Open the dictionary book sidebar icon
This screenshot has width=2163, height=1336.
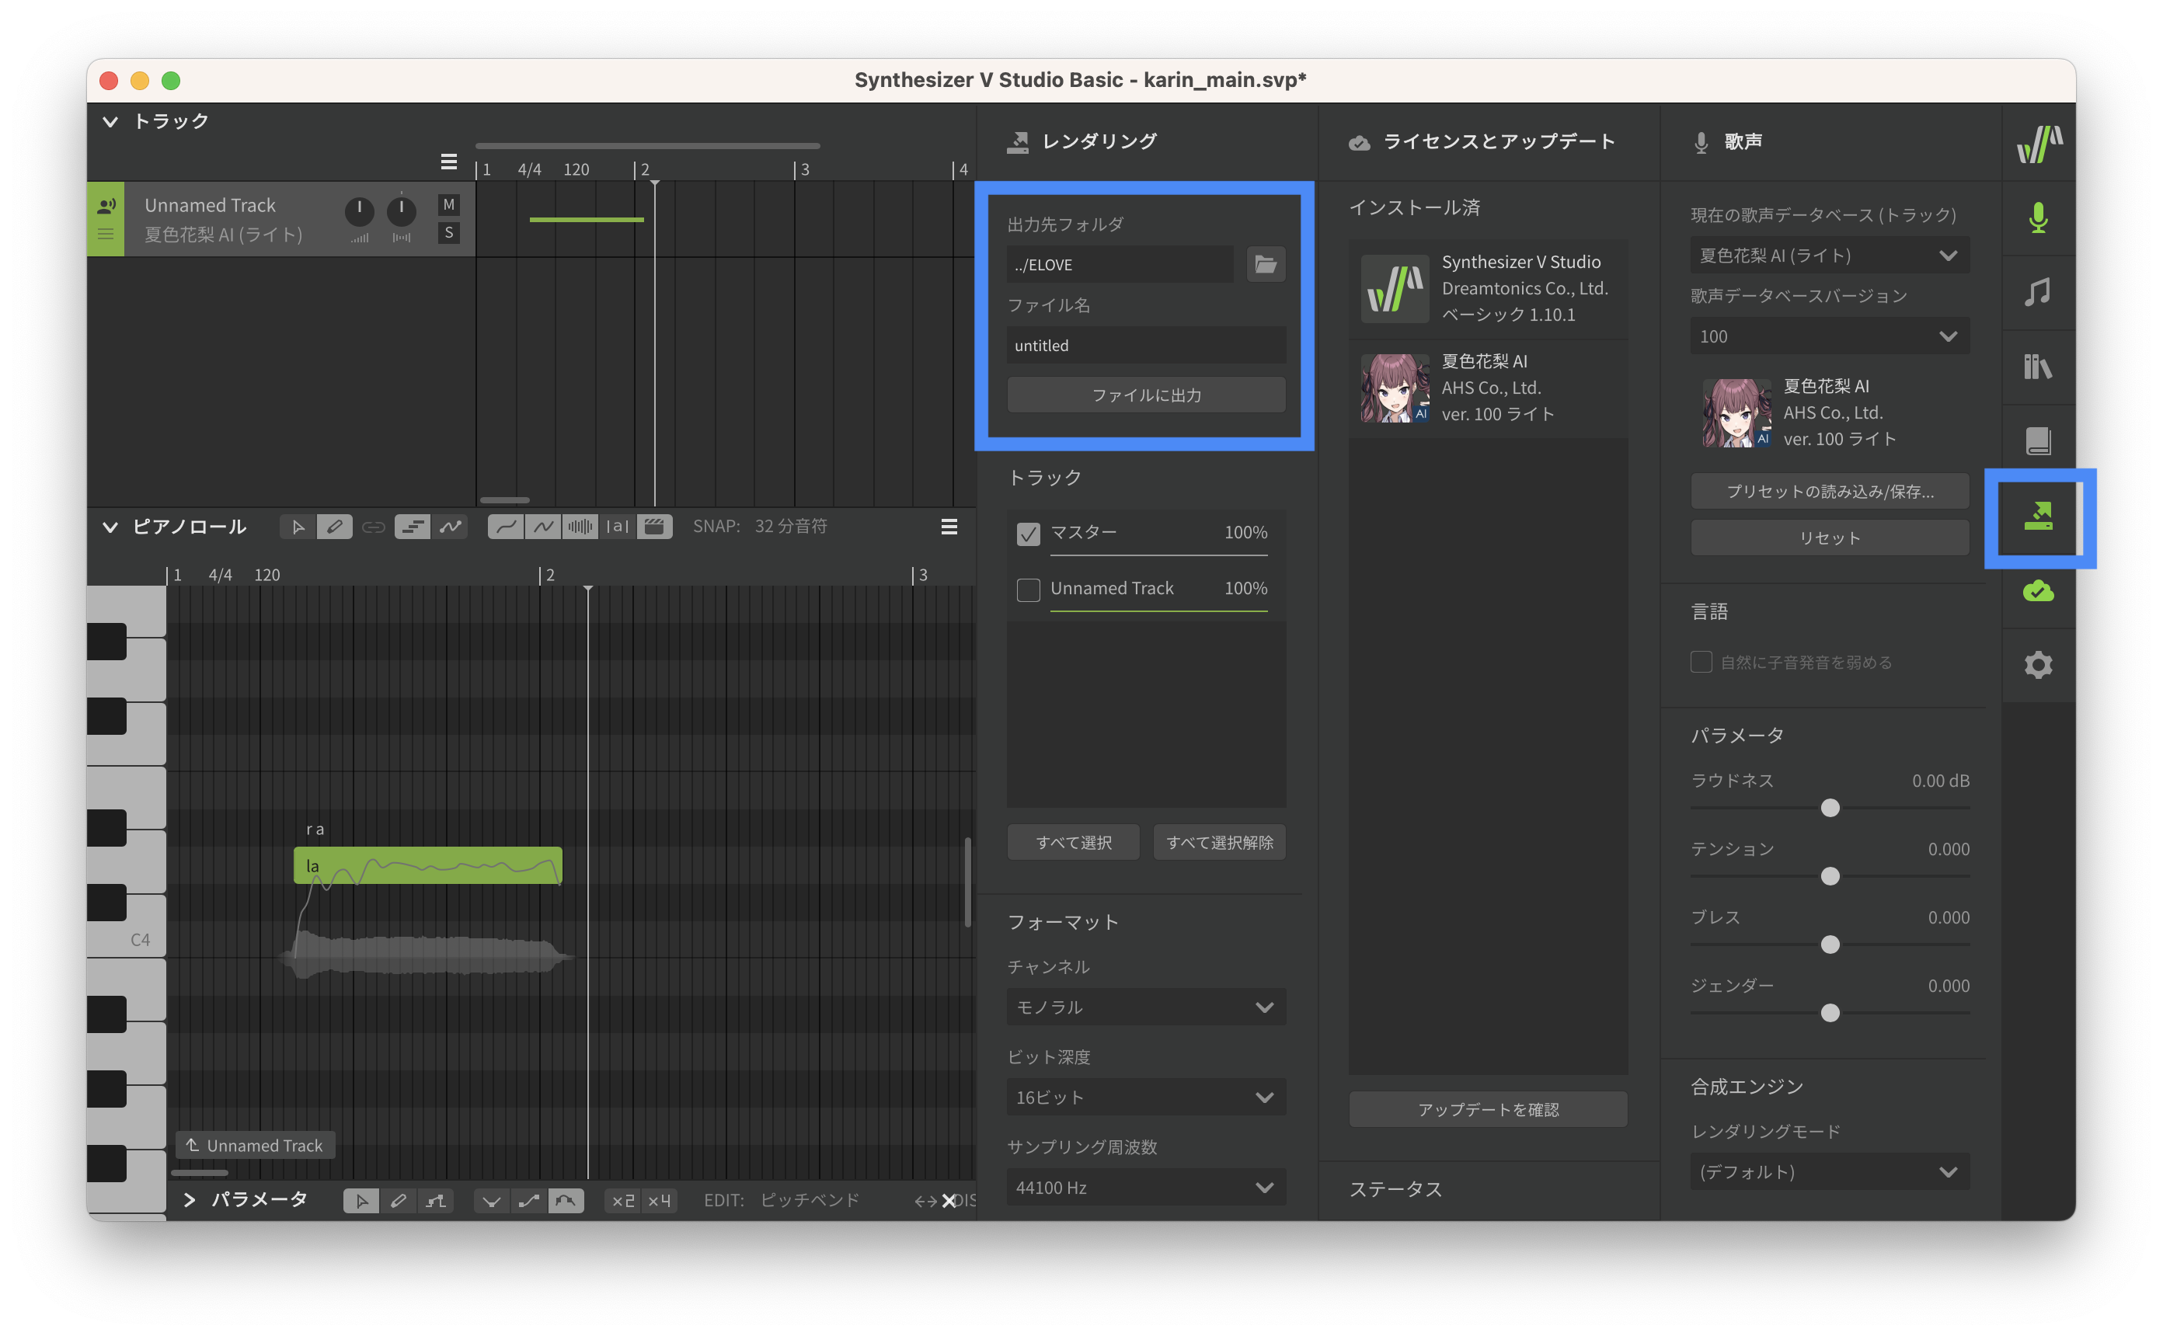pyautogui.click(x=2039, y=441)
